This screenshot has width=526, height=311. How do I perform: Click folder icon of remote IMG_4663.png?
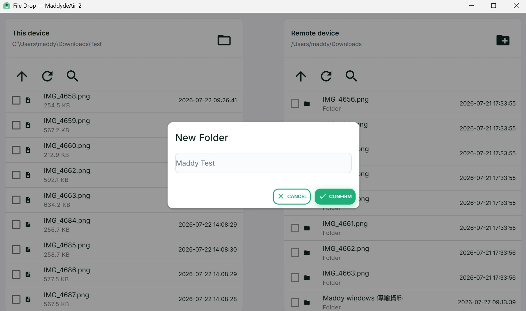pos(307,277)
